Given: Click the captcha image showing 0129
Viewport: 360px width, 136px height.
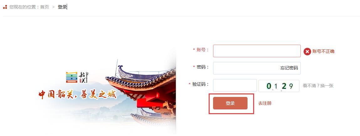Looking at the screenshot, I should [x=279, y=86].
